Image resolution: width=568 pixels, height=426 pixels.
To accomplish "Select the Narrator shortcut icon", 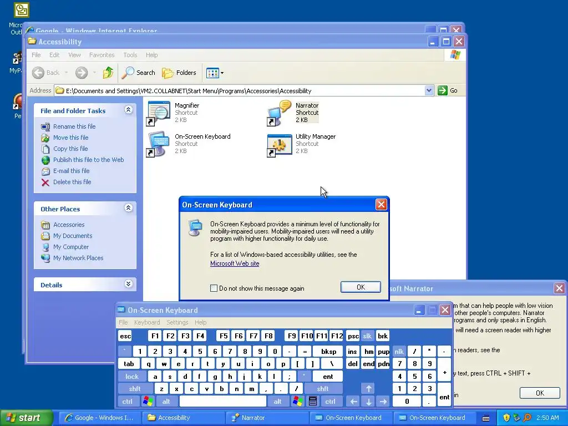I will (279, 113).
